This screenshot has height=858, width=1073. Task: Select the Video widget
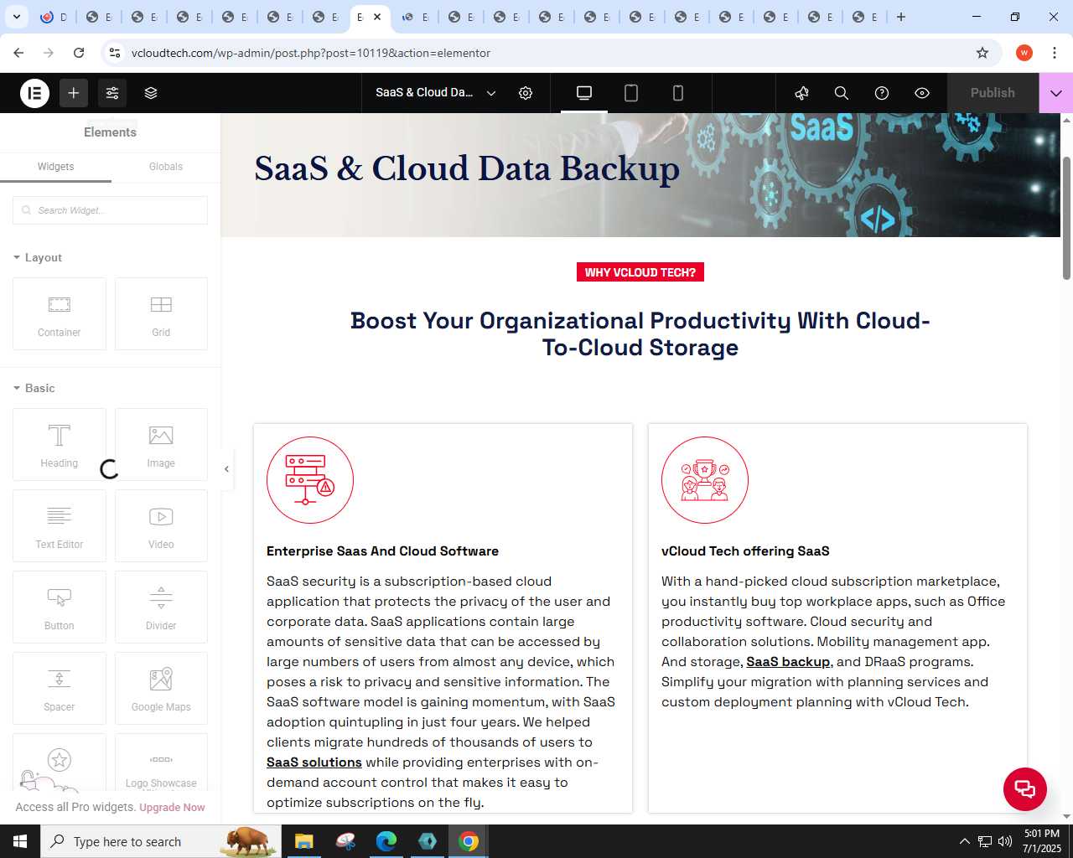point(161,525)
